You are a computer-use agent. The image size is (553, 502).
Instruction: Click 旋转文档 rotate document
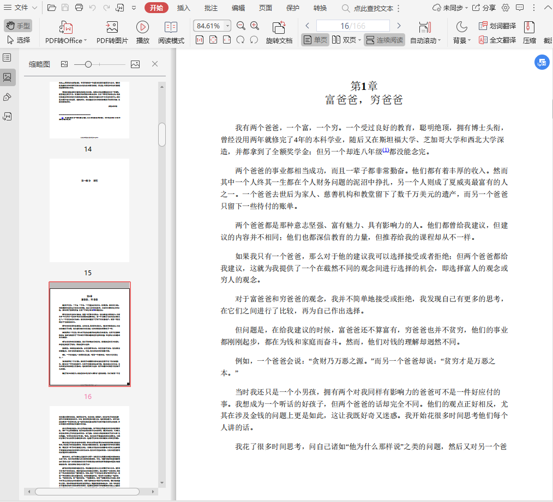[279, 33]
